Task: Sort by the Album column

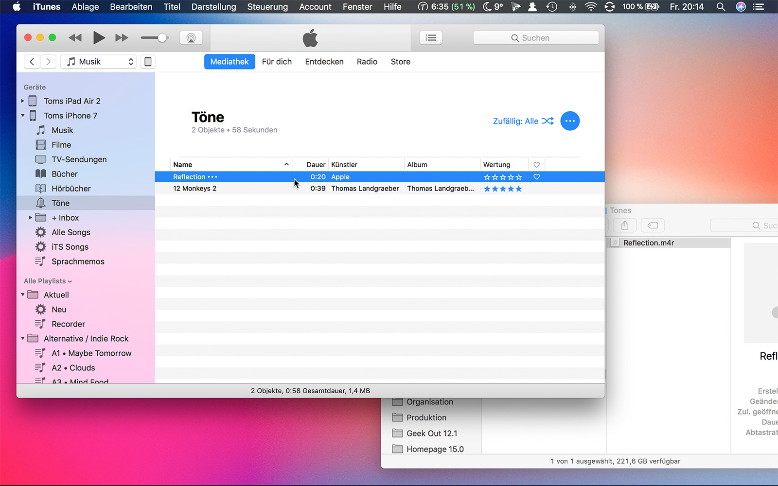Action: pos(442,165)
